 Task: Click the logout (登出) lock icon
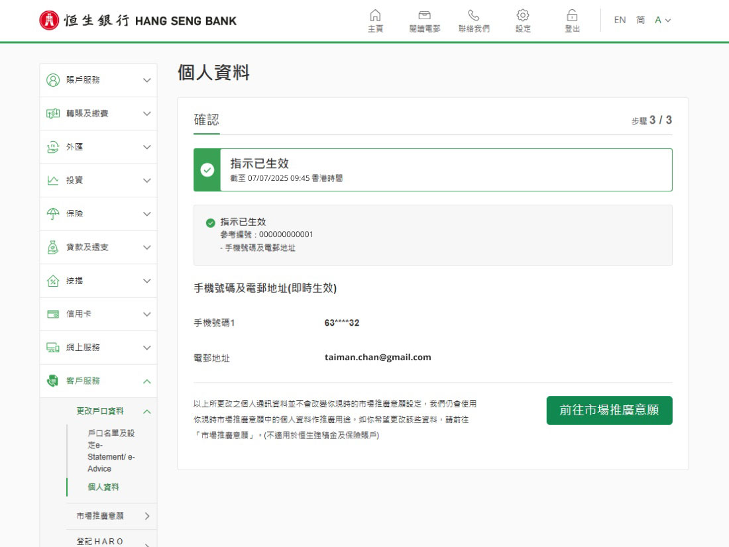572,16
